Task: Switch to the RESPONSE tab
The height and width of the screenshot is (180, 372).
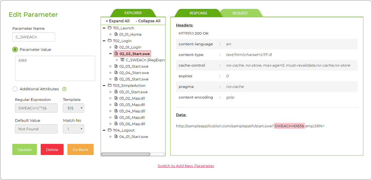Action: tap(198, 13)
